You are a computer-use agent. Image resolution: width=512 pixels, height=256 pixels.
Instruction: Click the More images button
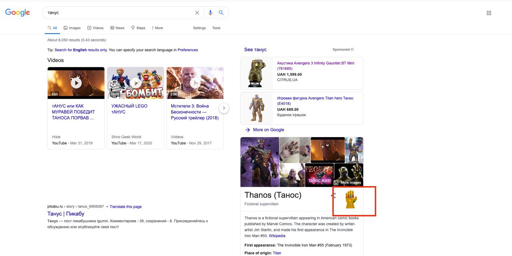point(348,182)
